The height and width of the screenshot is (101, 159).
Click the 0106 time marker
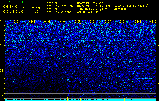93,22
